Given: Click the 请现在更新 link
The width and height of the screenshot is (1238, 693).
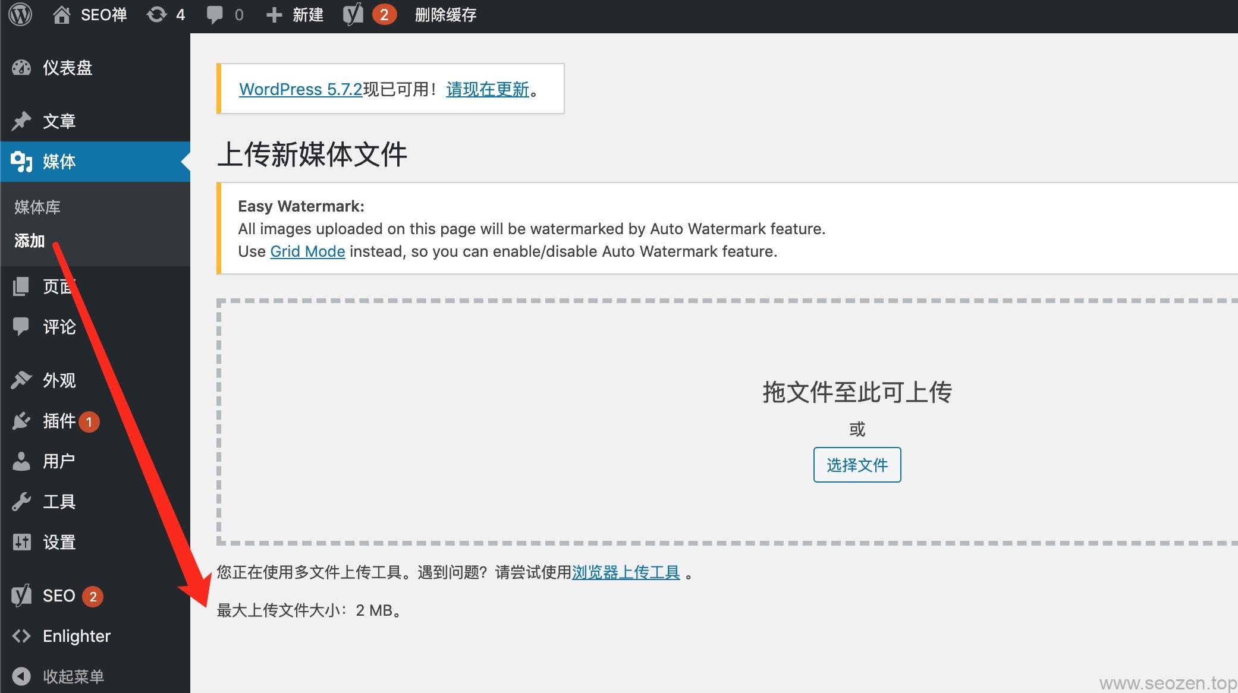Looking at the screenshot, I should tap(488, 89).
